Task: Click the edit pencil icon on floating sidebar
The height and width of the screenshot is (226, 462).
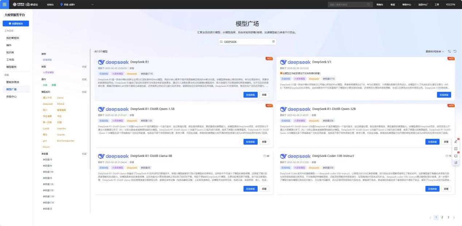Action: (455, 142)
